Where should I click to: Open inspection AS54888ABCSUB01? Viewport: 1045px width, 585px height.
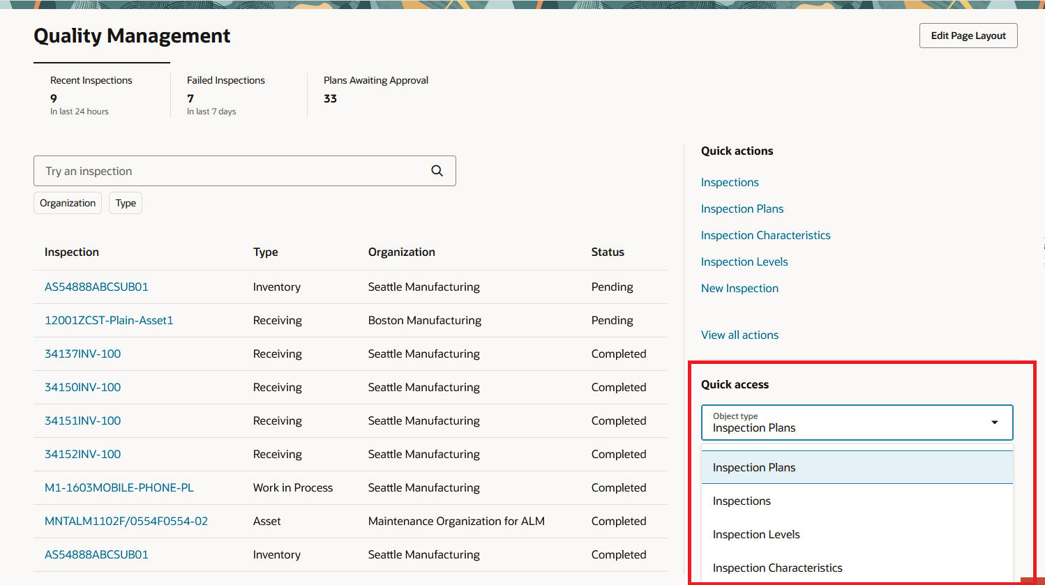pos(96,287)
